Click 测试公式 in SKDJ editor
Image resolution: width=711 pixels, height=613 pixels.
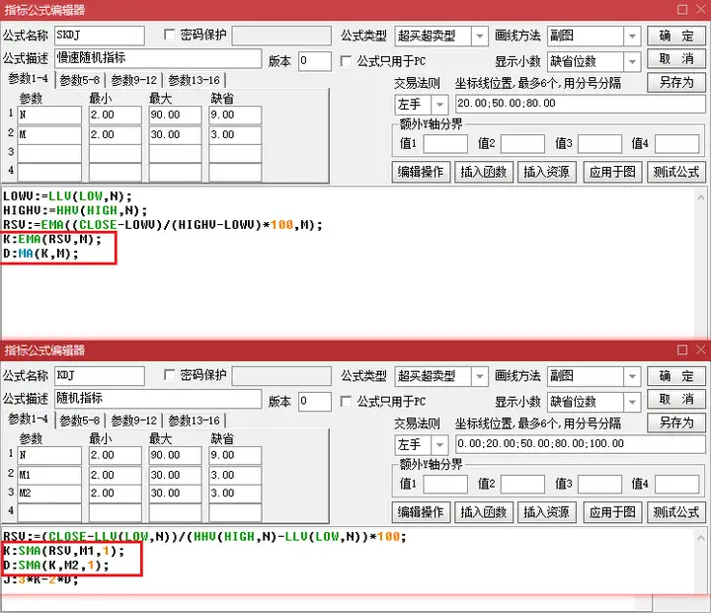[x=676, y=172]
